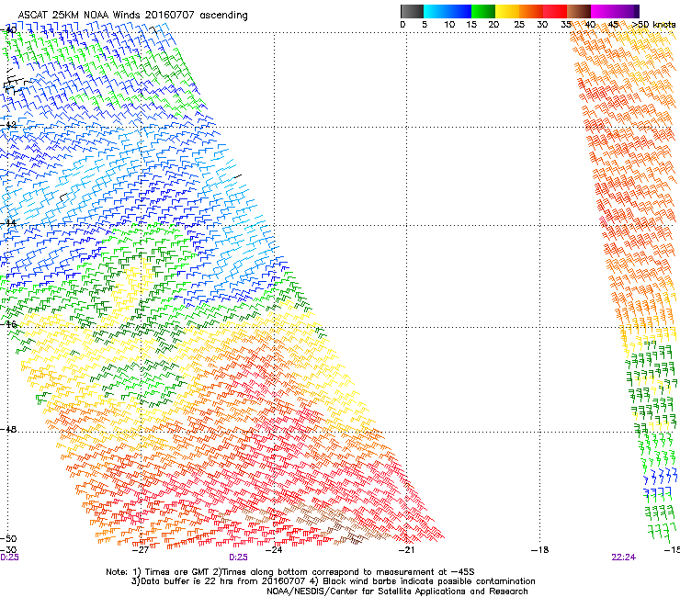Click the -18 longitude axis label

[x=539, y=550]
